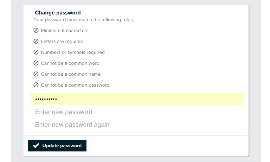The width and height of the screenshot is (270, 162).
Task: Select the Minimum 8 characters rule text
Action: 65,31
